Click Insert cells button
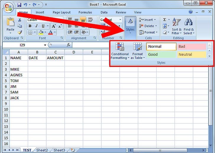Image resolution: width=215 pixels, height=153 pixels. [x=148, y=20]
